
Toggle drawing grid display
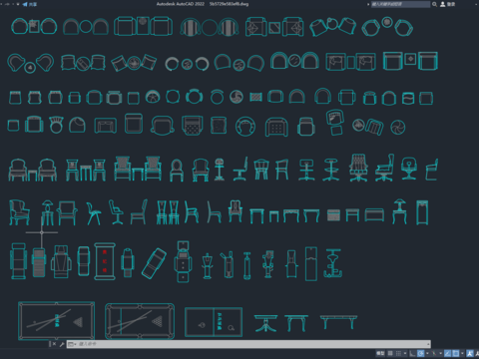click(x=390, y=353)
